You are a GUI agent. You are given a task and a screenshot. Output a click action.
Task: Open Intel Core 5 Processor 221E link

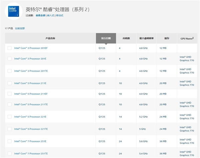(x=30, y=117)
